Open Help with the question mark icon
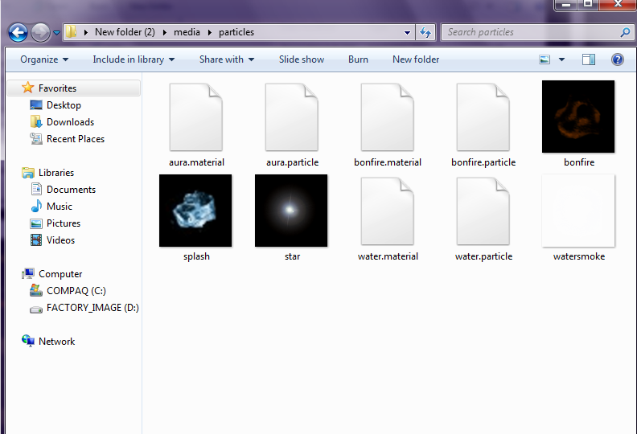 pyautogui.click(x=617, y=59)
